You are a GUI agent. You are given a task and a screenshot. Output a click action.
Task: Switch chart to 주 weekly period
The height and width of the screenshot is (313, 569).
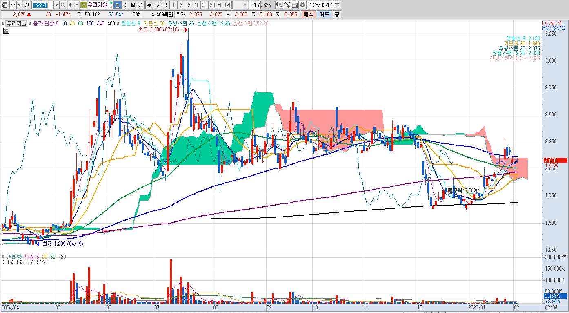point(125,5)
